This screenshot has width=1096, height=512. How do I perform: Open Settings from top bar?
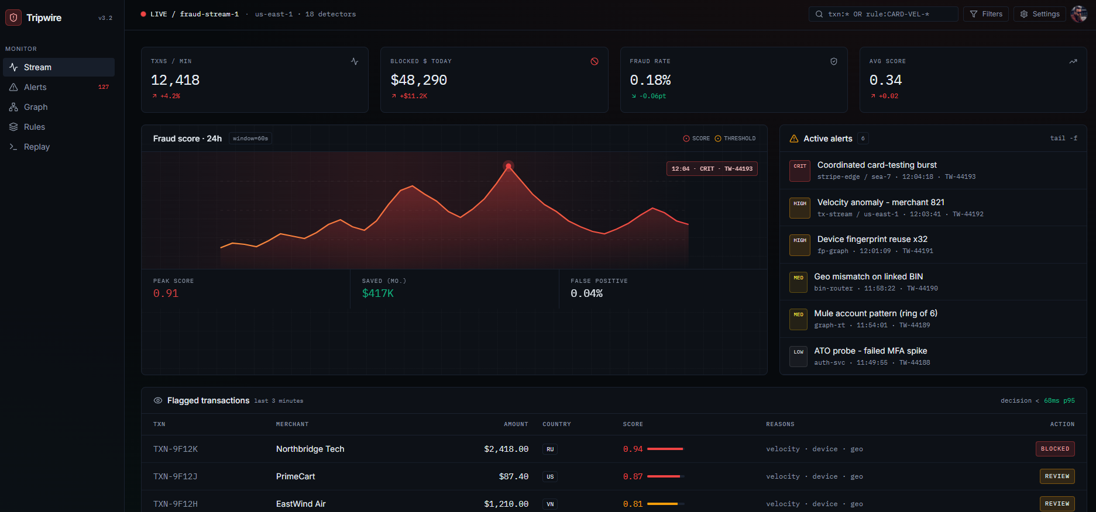coord(1040,14)
